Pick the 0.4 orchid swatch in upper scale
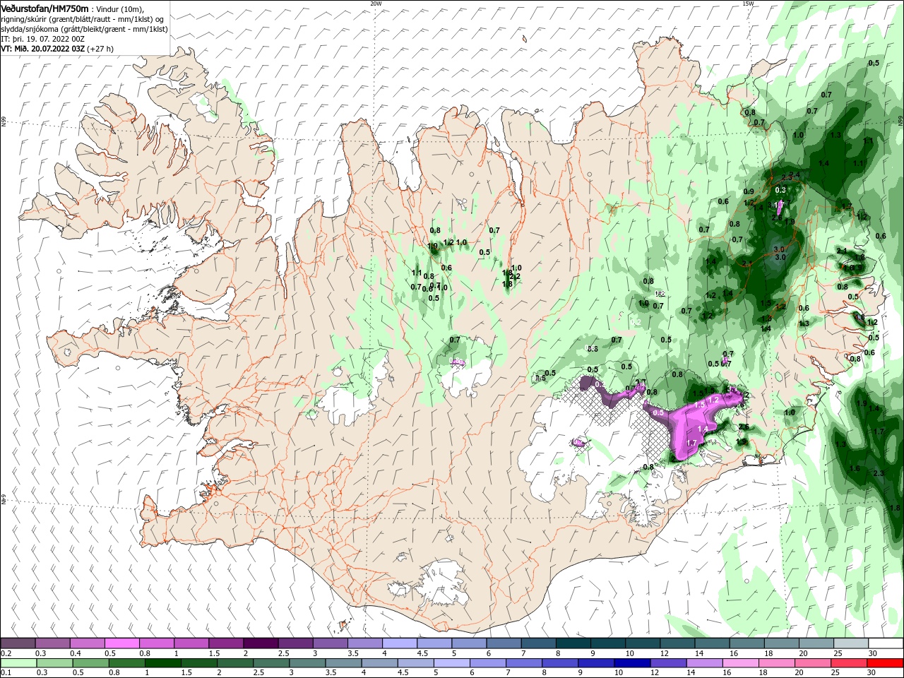Screen dimensions: 904x678 tap(87, 643)
